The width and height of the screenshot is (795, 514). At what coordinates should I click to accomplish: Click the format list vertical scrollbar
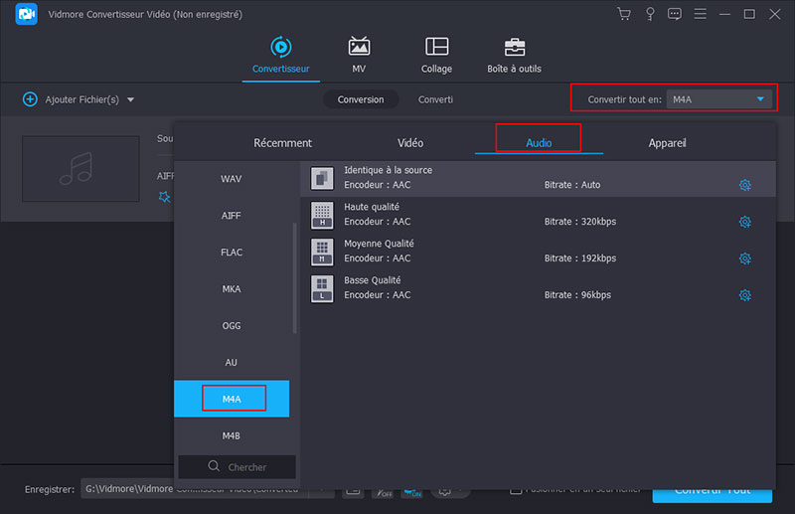(294, 278)
